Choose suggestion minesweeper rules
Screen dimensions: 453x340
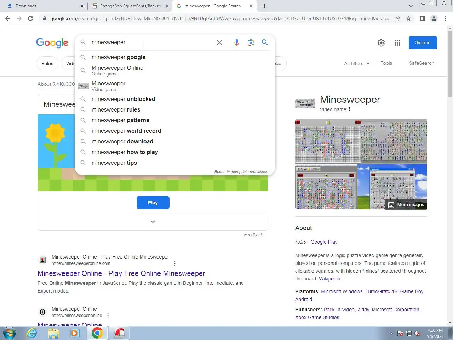click(x=175, y=109)
